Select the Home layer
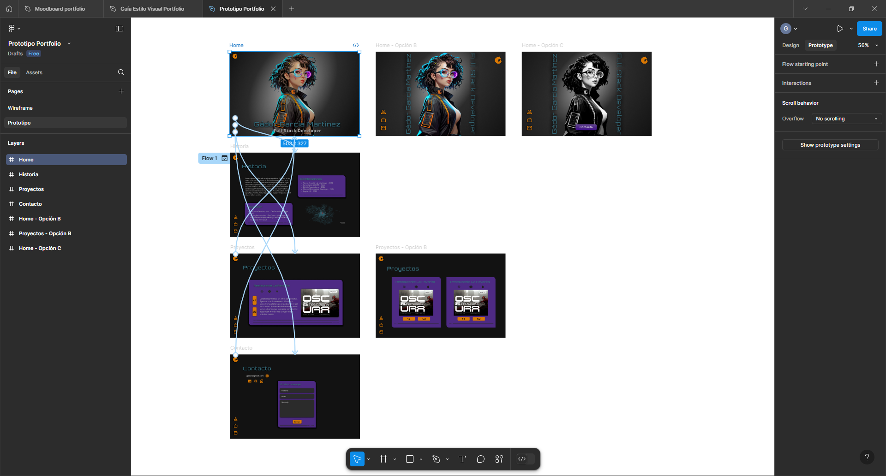The width and height of the screenshot is (886, 476). (x=66, y=160)
